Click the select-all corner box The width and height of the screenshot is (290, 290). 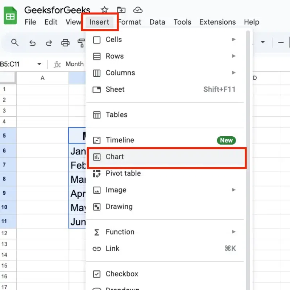tap(7, 78)
